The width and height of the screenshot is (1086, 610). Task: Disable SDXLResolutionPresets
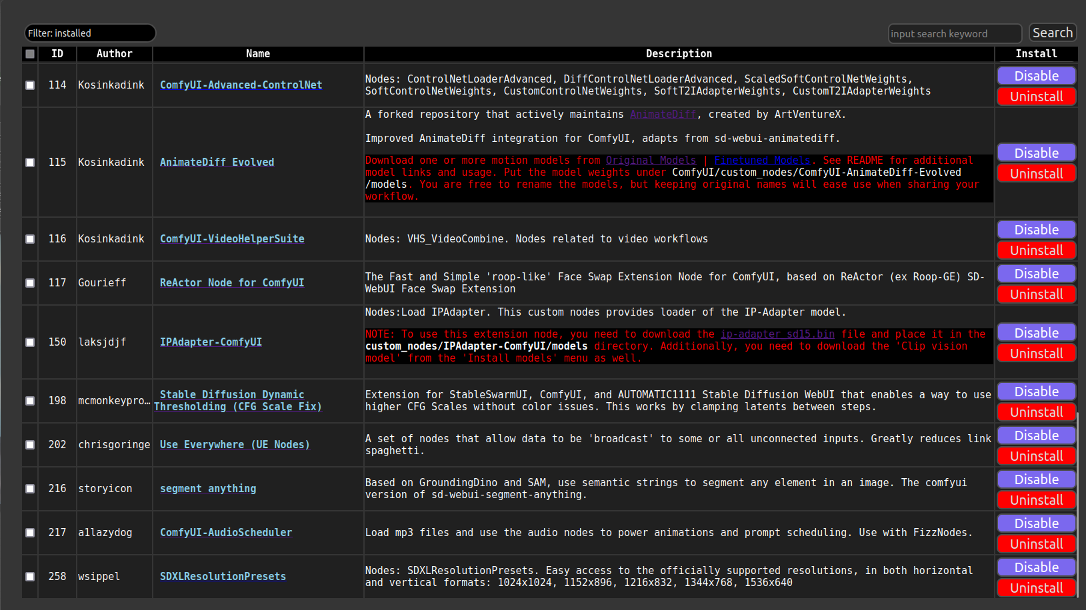[x=1037, y=567]
